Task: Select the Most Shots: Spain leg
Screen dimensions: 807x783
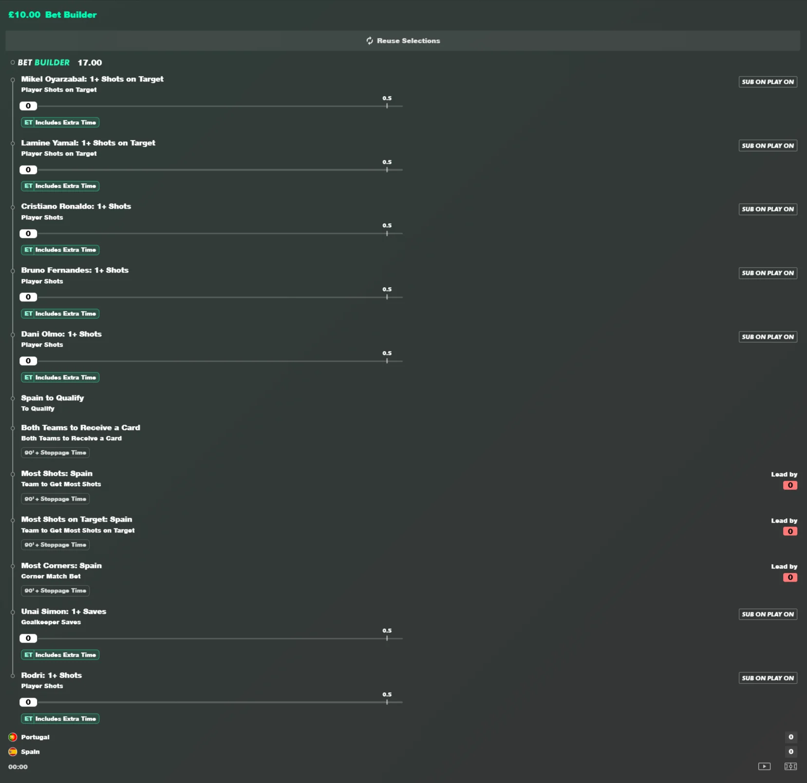Action: pyautogui.click(x=56, y=473)
